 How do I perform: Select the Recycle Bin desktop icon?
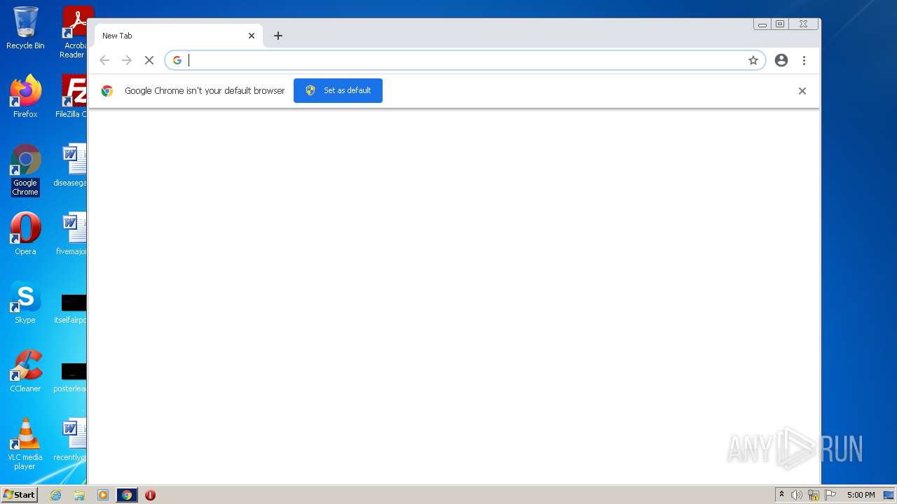point(25,28)
